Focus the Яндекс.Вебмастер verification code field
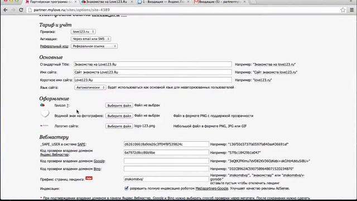 coord(166,152)
